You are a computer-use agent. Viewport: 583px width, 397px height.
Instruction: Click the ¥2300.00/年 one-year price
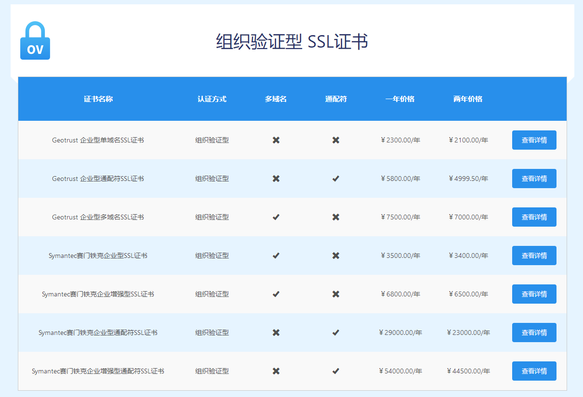pyautogui.click(x=400, y=140)
